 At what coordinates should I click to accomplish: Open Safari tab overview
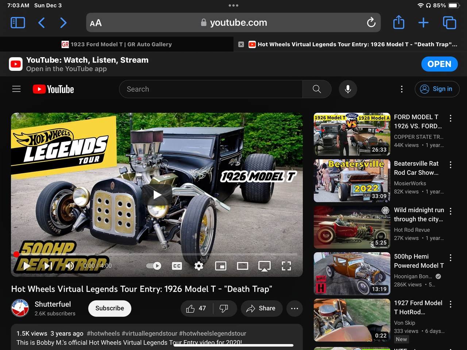[x=449, y=23]
